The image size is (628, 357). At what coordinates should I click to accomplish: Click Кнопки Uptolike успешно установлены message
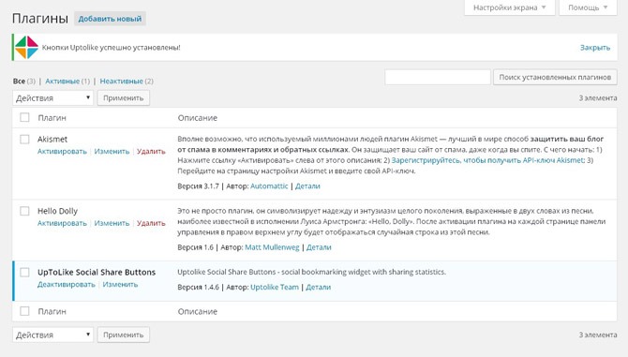click(112, 47)
